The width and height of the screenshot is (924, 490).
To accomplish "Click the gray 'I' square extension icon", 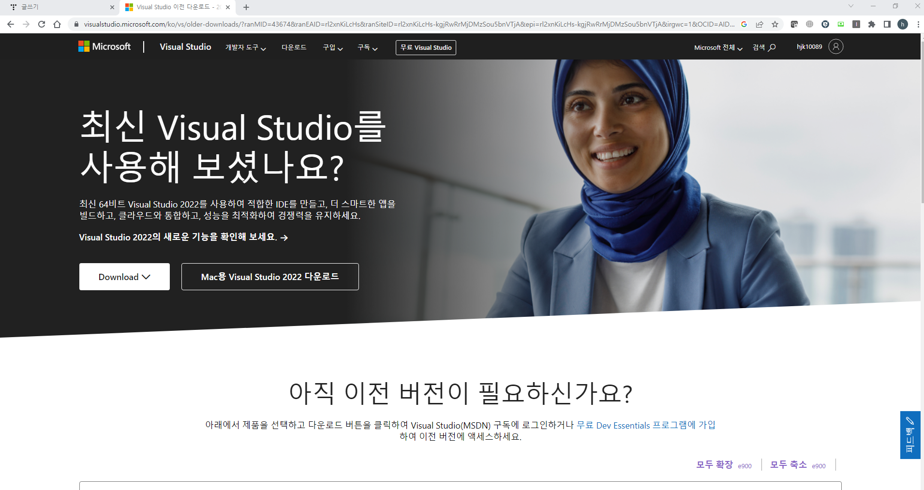I will click(856, 24).
